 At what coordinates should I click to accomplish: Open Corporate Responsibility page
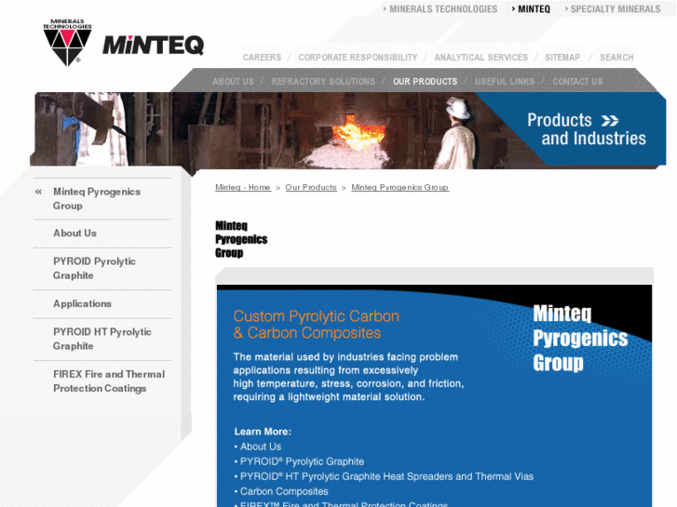coord(358,58)
